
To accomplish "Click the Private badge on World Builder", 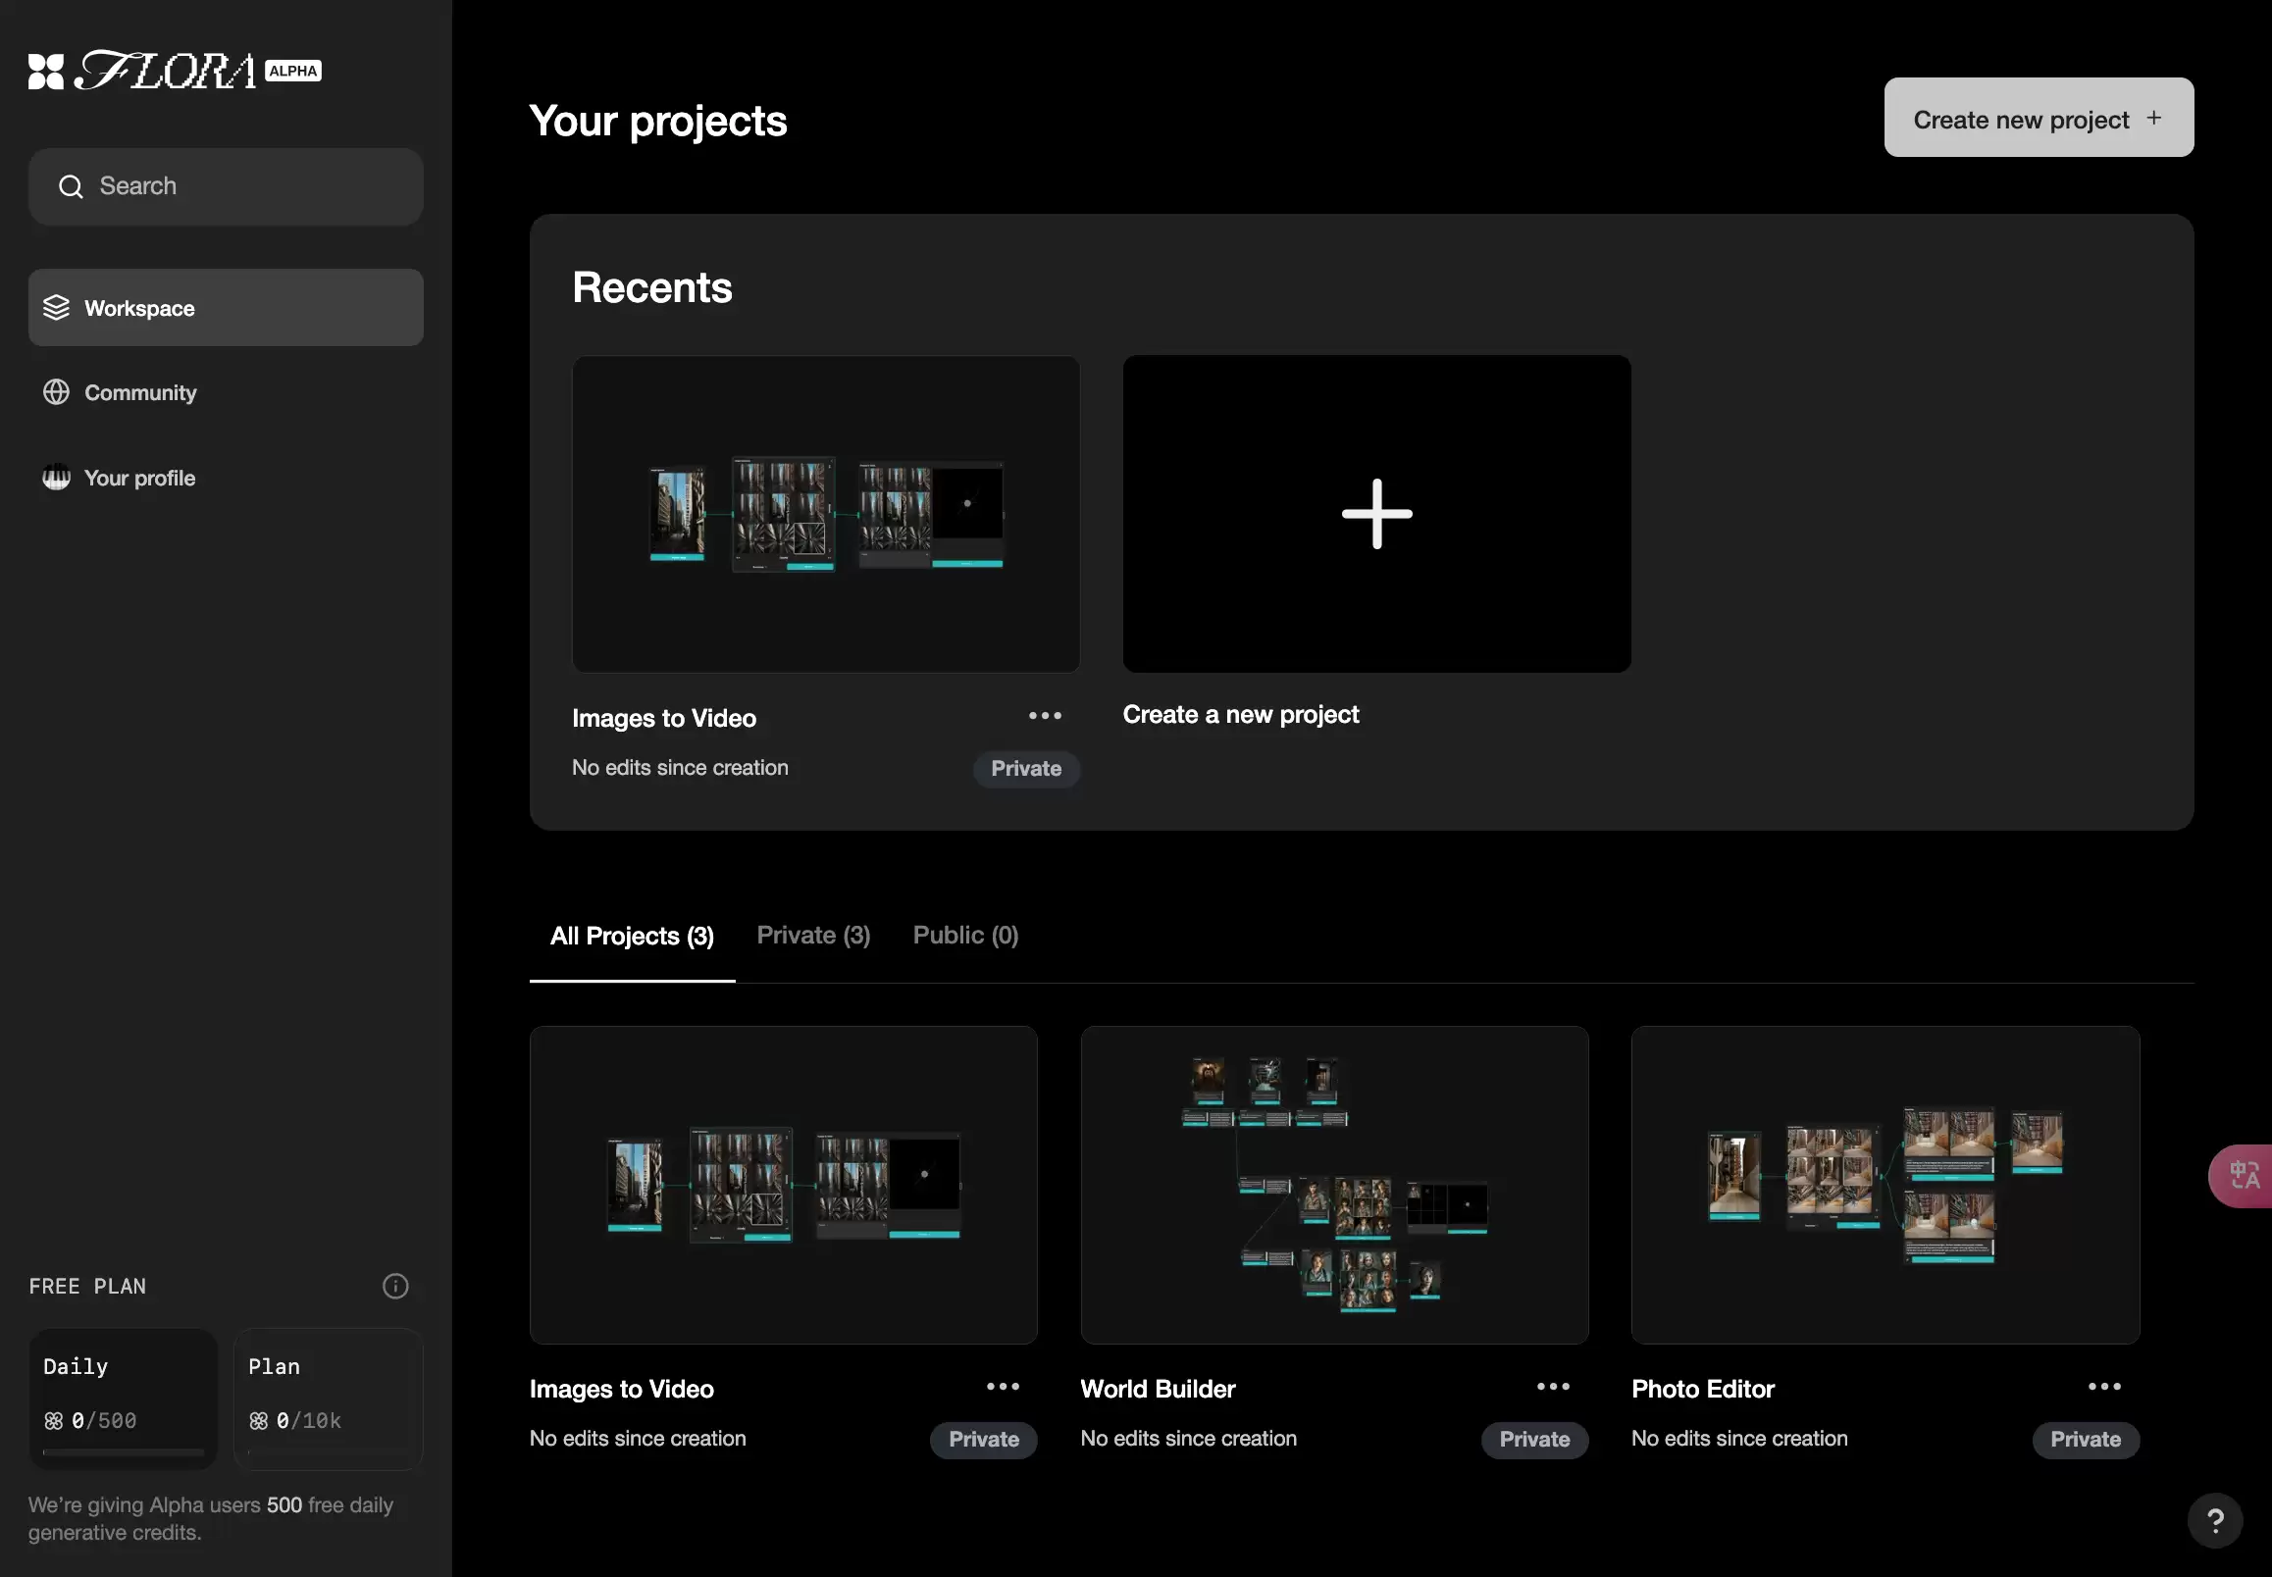I will pos(1533,1440).
